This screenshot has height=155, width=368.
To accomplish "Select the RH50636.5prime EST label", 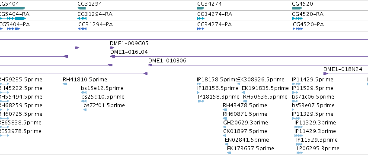I will (x=265, y=97).
